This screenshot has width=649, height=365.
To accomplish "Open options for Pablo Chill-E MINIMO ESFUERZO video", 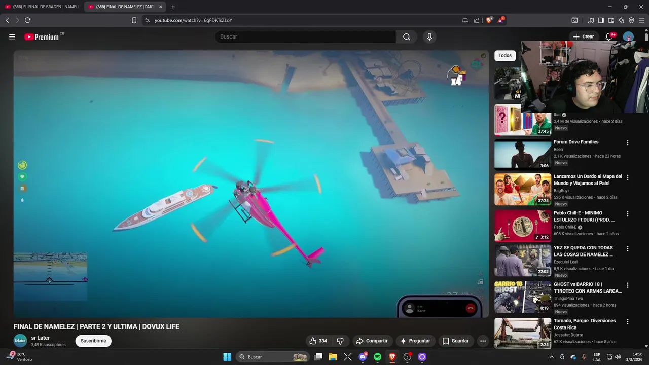I will pos(628,214).
